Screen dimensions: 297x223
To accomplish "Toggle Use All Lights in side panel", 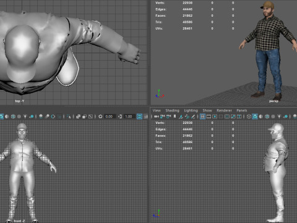I will 279,116.
